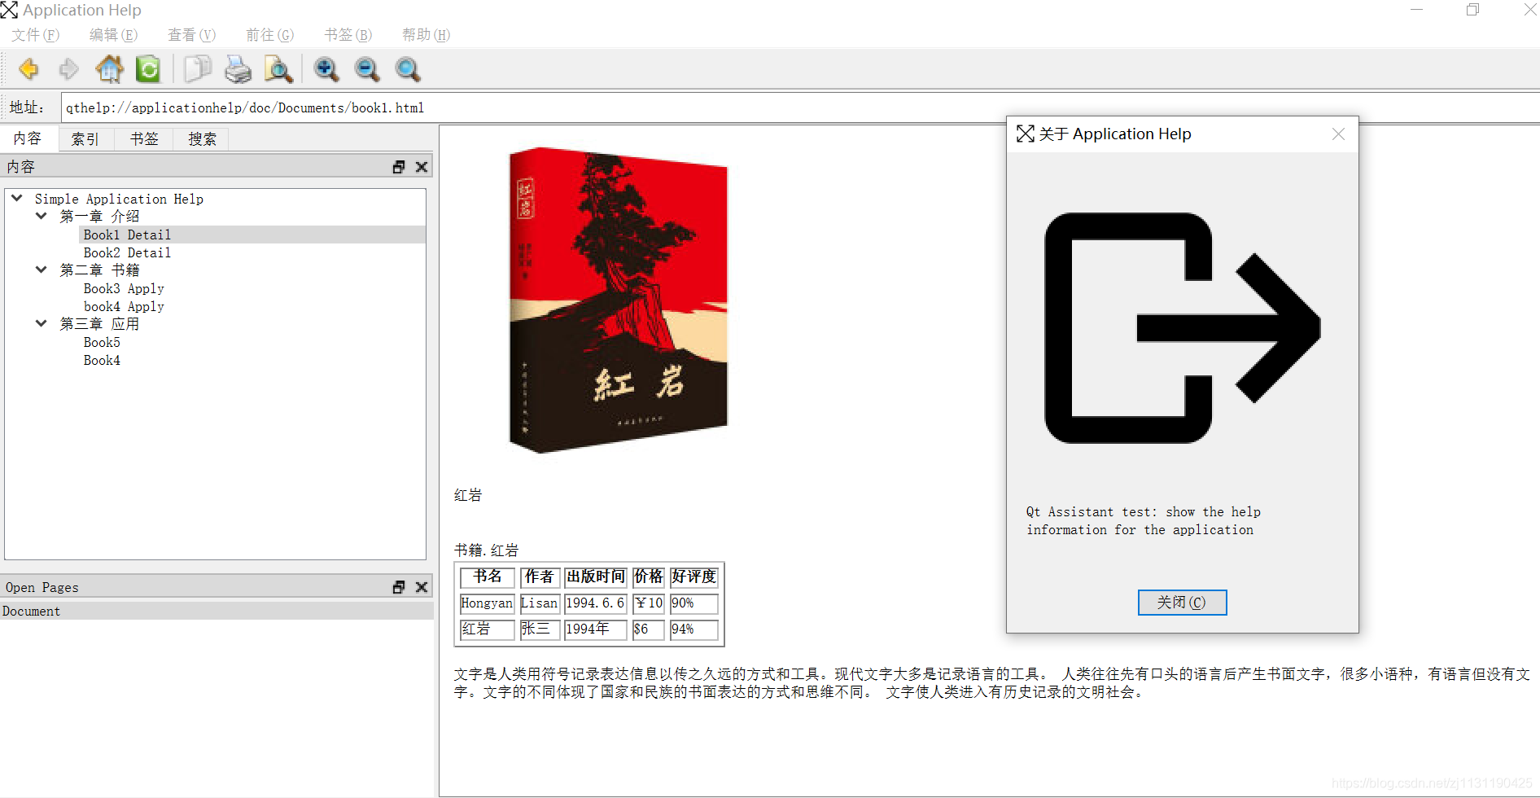Collapse the Simple Application Help tree node
This screenshot has width=1540, height=798.
pos(16,198)
